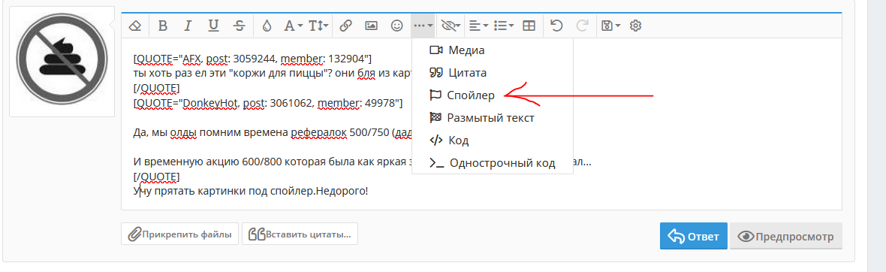Image resolution: width=886 pixels, height=272 pixels.
Task: Toggle BB code mode gear icon
Action: tap(636, 26)
